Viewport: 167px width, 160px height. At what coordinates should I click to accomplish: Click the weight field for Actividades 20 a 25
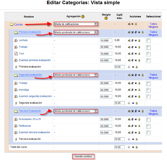pos(106,120)
